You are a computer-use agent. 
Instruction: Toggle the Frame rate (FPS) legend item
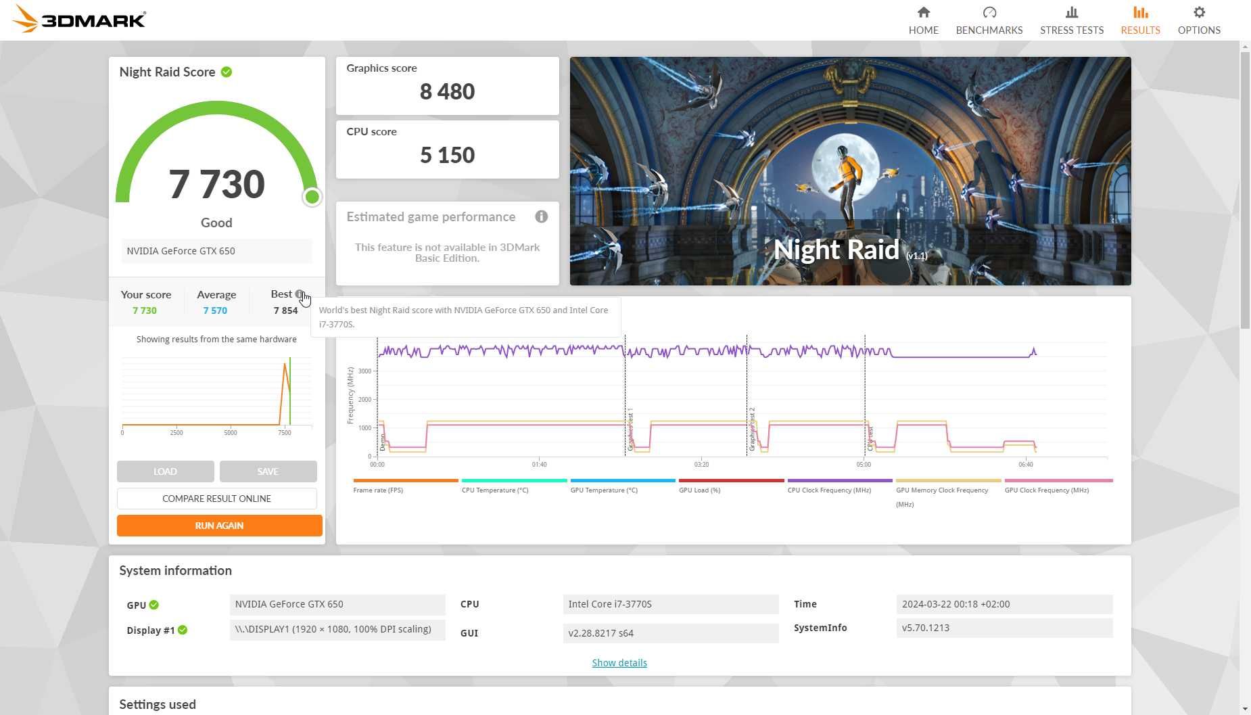[405, 486]
